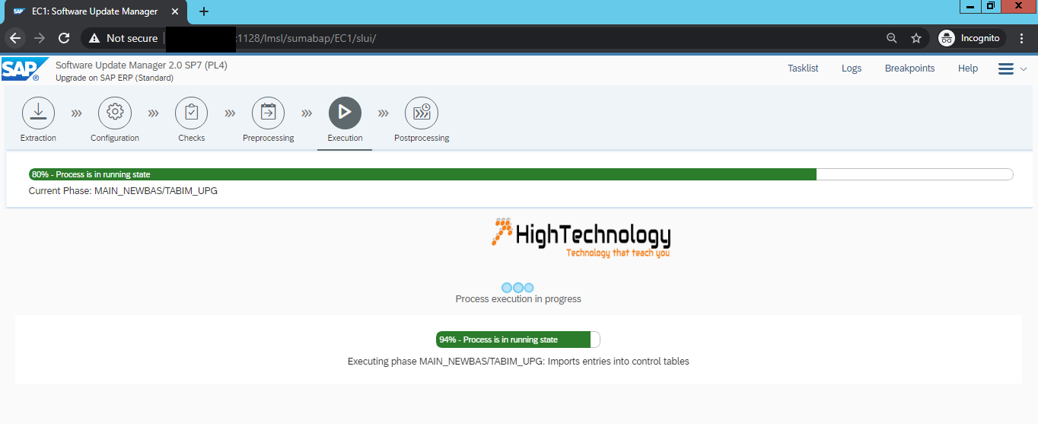Click the browser address bar URL
The width and height of the screenshot is (1038, 424).
307,38
